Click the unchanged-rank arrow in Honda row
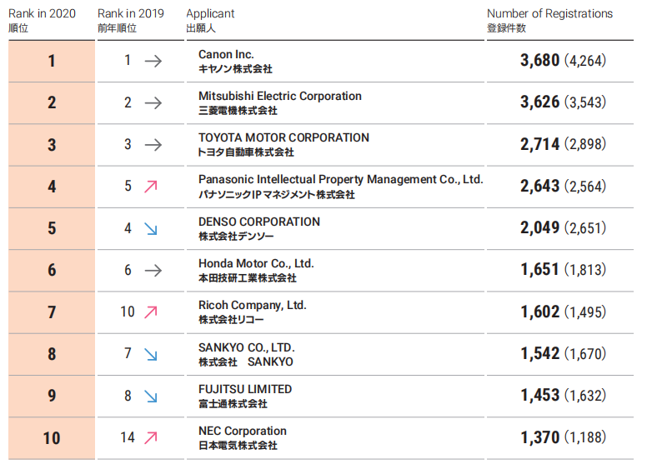The image size is (647, 464). click(153, 271)
